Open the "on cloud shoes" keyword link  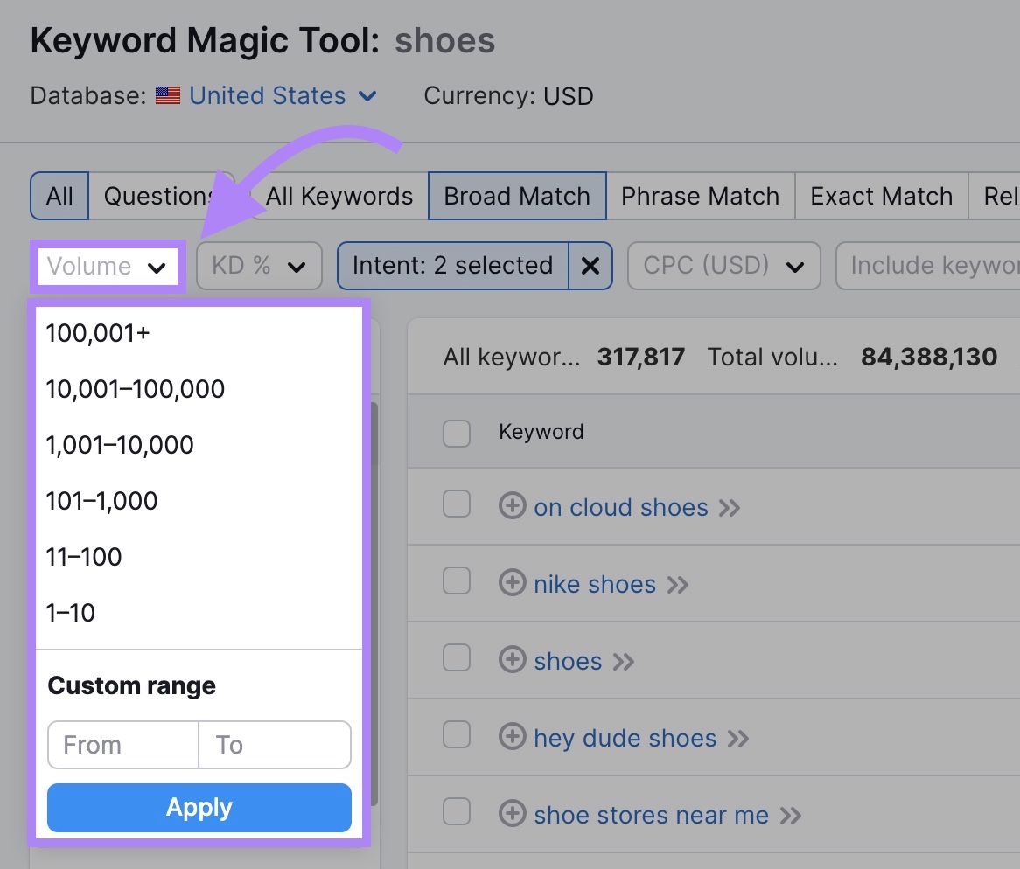(x=620, y=507)
